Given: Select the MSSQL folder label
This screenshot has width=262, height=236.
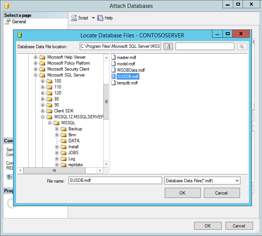Looking at the screenshot, I should [x=68, y=123].
